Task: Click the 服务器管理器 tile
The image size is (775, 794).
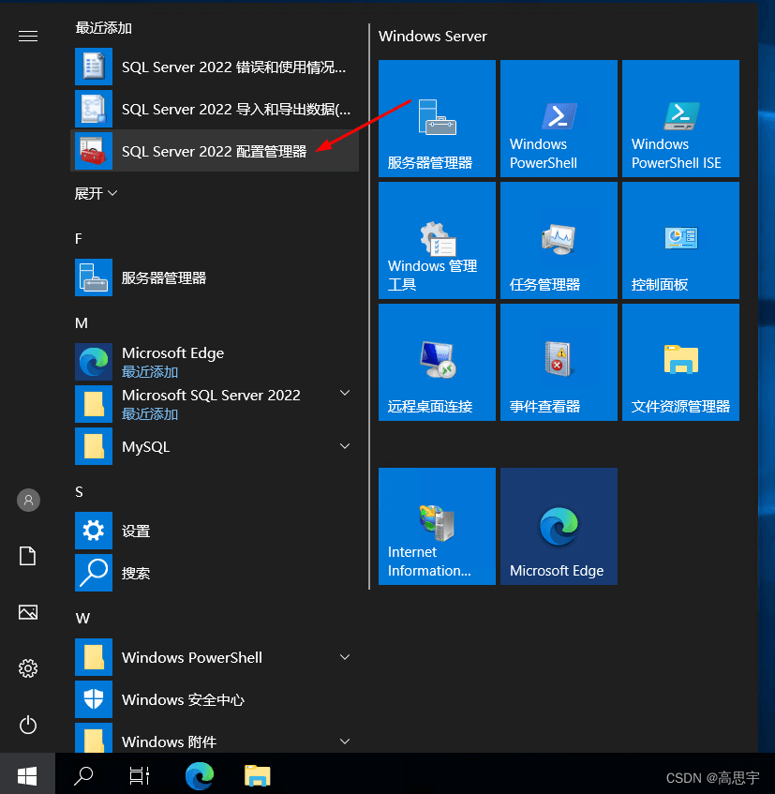Action: pyautogui.click(x=437, y=118)
